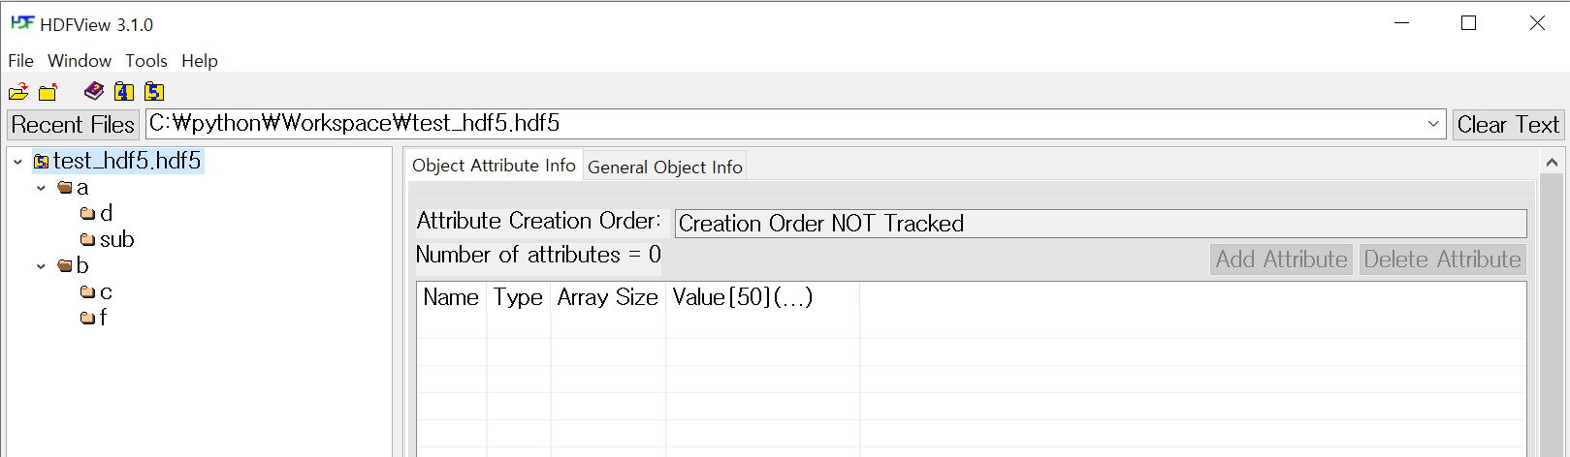This screenshot has height=457, width=1570.
Task: Select the Object Attribute Info tab
Action: tap(494, 166)
